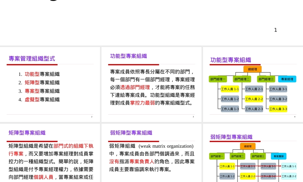303x182 pixels.
Task: Click the page number 1 on the first slide
Action: pos(275,30)
